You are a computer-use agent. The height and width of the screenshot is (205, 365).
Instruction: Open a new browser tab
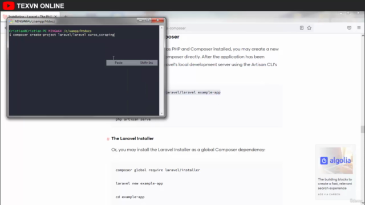pyautogui.click(x=66, y=17)
